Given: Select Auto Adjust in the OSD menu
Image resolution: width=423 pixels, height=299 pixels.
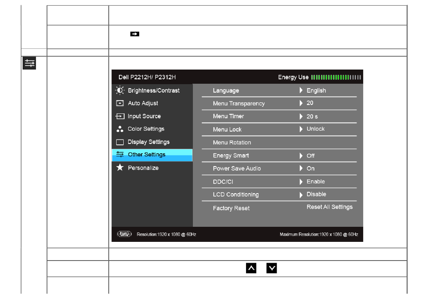Looking at the screenshot, I should coord(153,103).
